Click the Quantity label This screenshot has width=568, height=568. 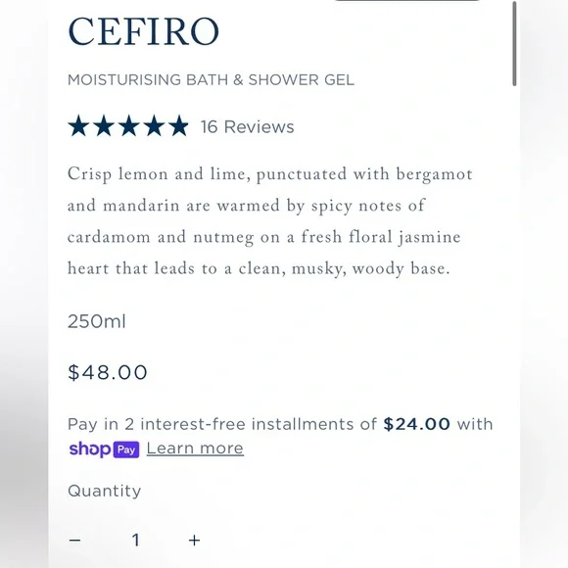[x=105, y=492]
